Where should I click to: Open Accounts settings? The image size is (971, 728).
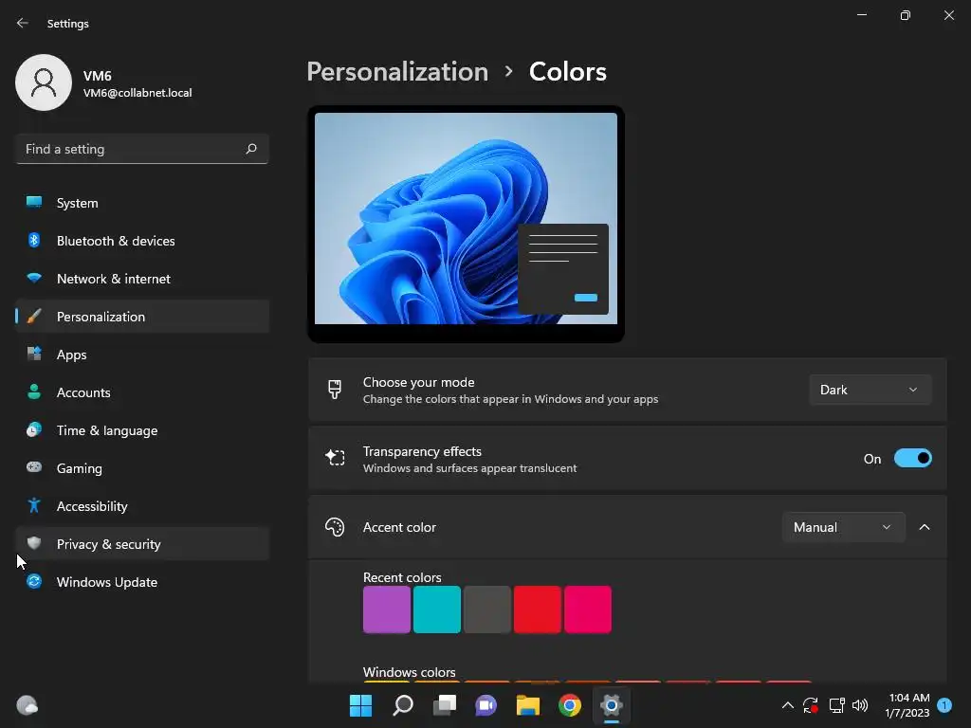click(142, 391)
